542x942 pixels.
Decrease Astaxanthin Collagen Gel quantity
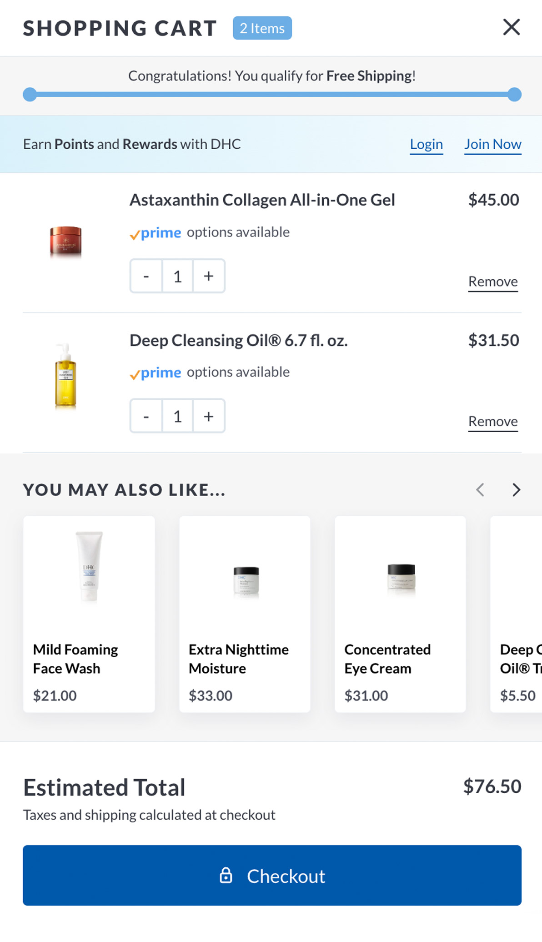[146, 276]
